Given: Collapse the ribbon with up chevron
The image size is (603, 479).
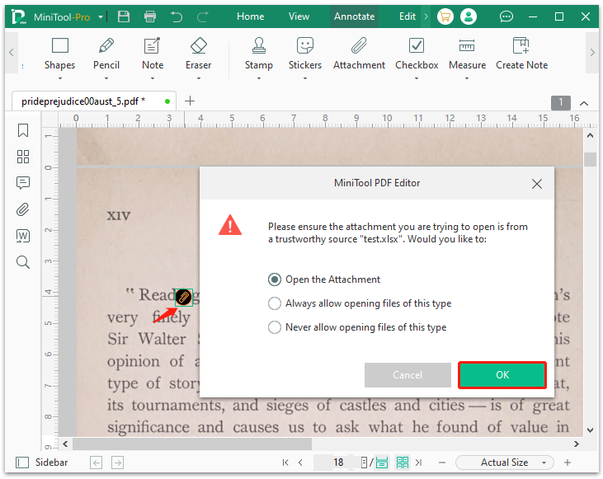Looking at the screenshot, I should coord(584,103).
